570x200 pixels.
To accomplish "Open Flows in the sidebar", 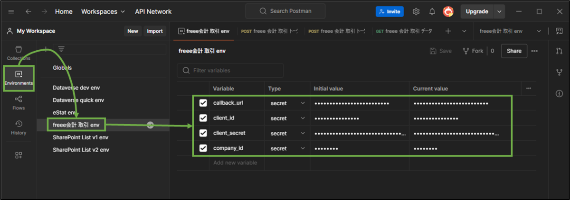I will tap(19, 102).
